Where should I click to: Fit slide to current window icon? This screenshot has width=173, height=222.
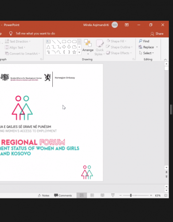(x=166, y=195)
